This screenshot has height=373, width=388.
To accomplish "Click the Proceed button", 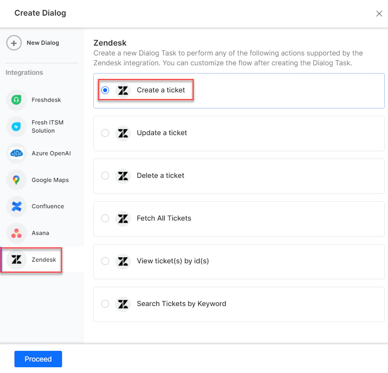I will [38, 359].
